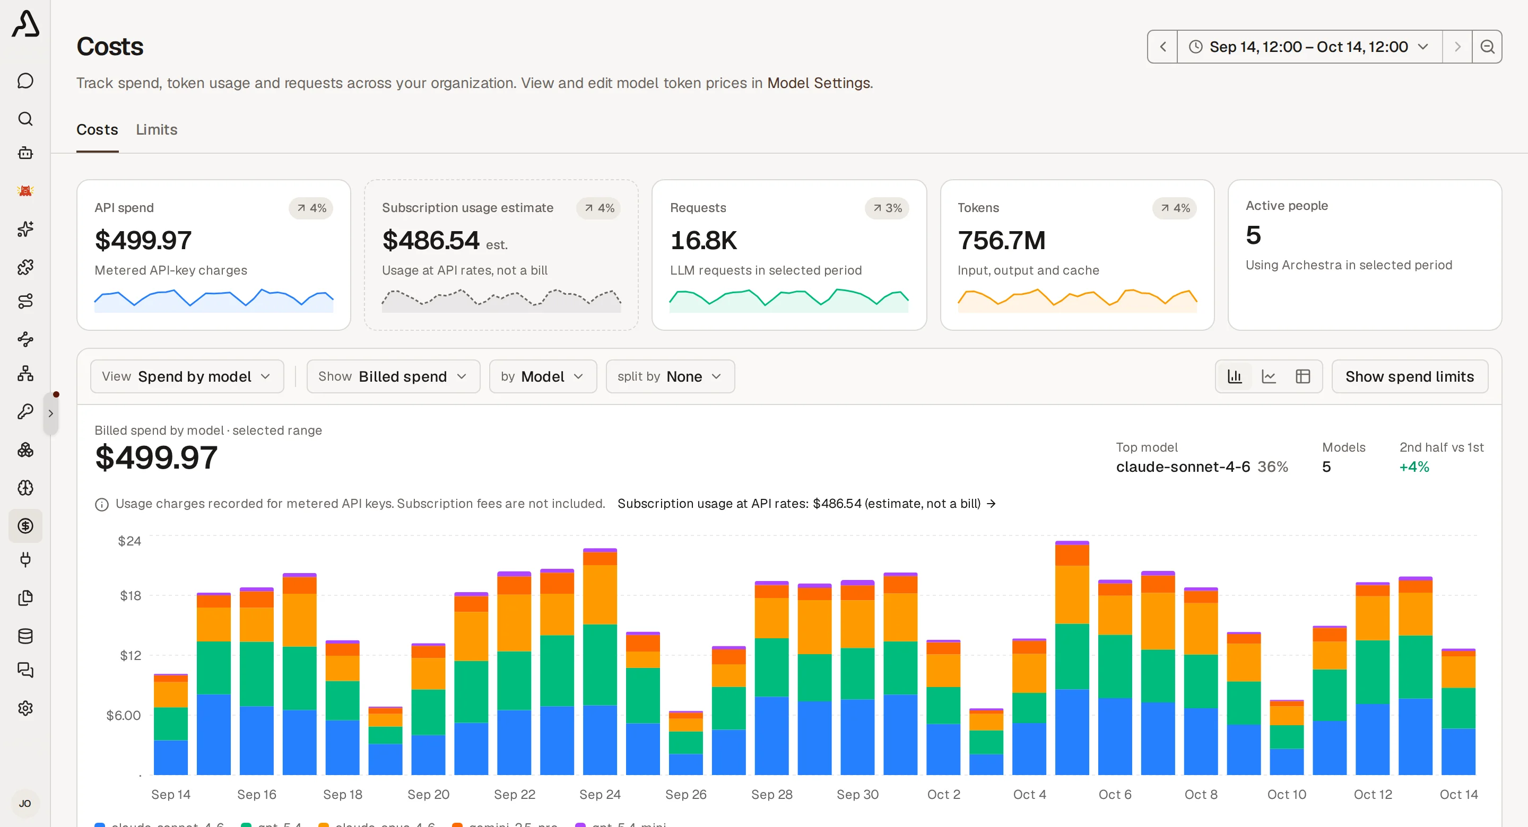Click Show spend limits button
Viewport: 1528px width, 827px height.
pyautogui.click(x=1409, y=376)
